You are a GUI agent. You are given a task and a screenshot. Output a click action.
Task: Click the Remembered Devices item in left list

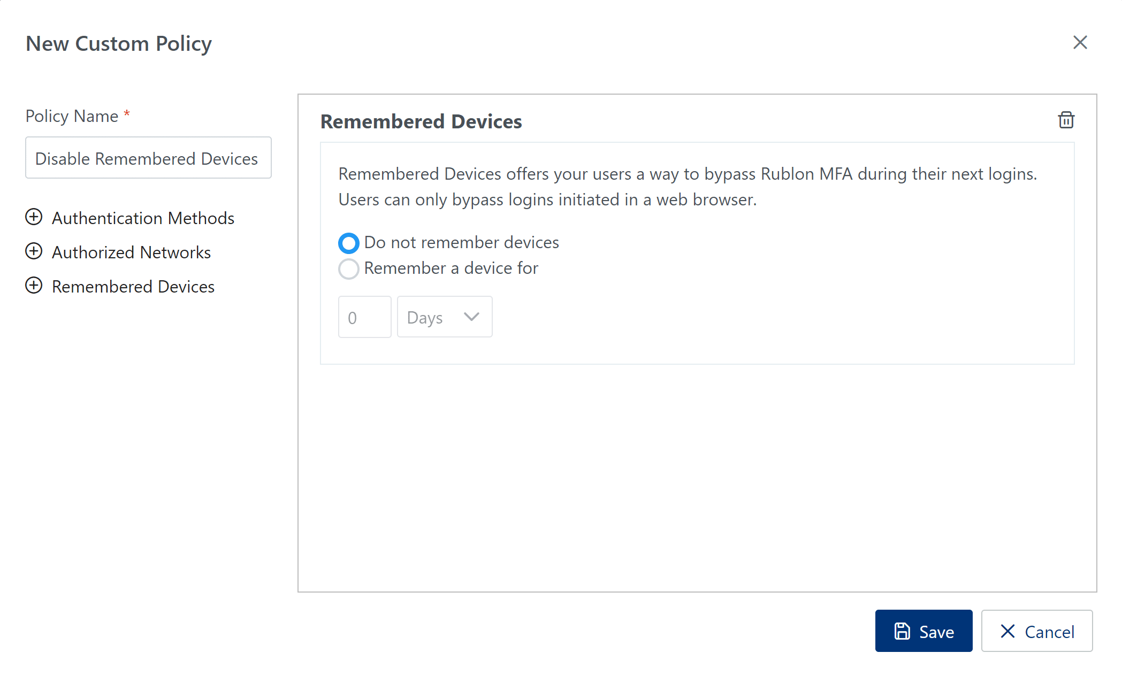click(x=133, y=287)
